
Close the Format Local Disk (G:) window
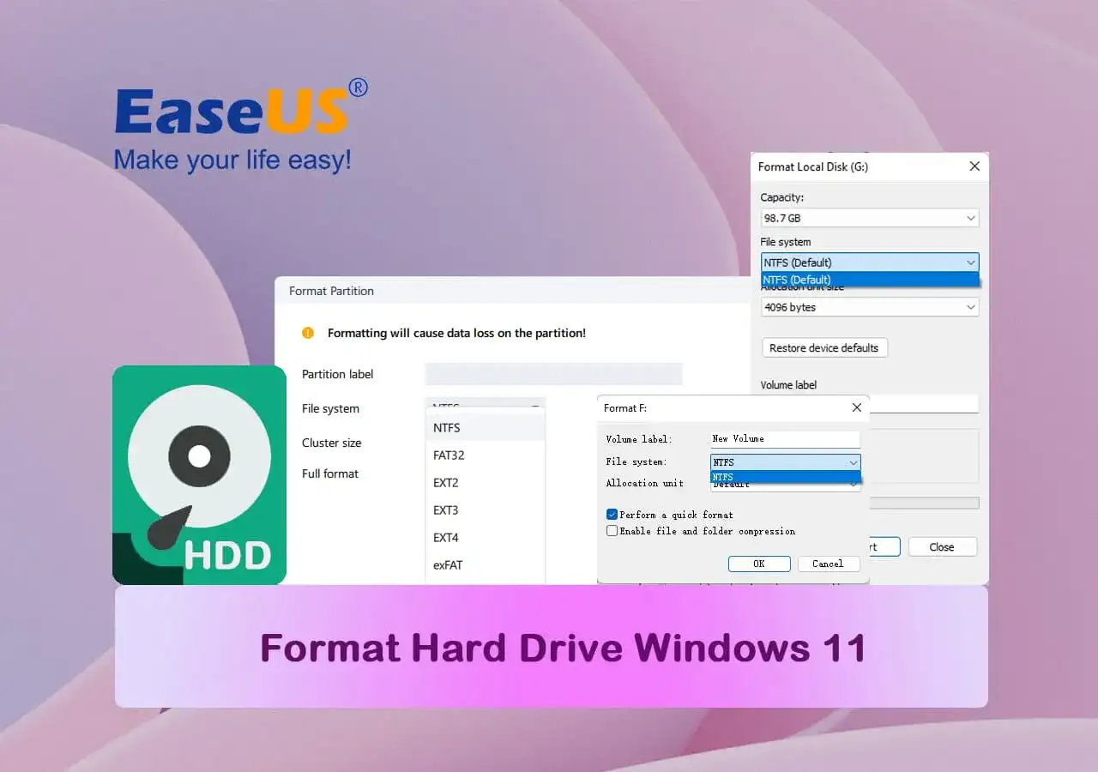[x=974, y=166]
